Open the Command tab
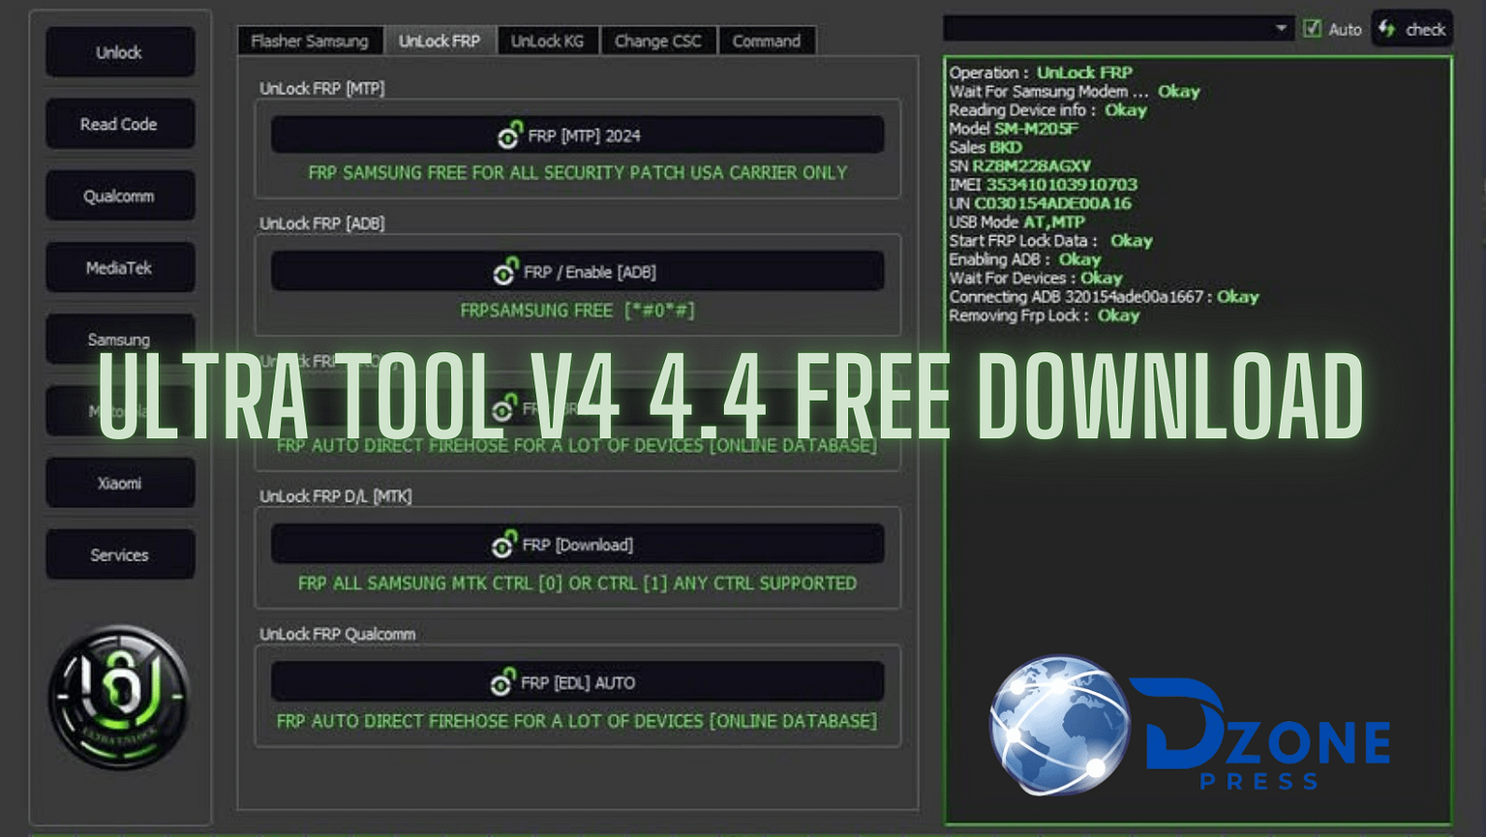1486x837 pixels. click(766, 41)
